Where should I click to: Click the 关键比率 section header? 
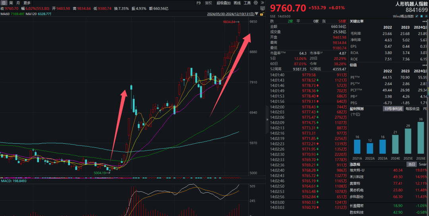(357, 21)
